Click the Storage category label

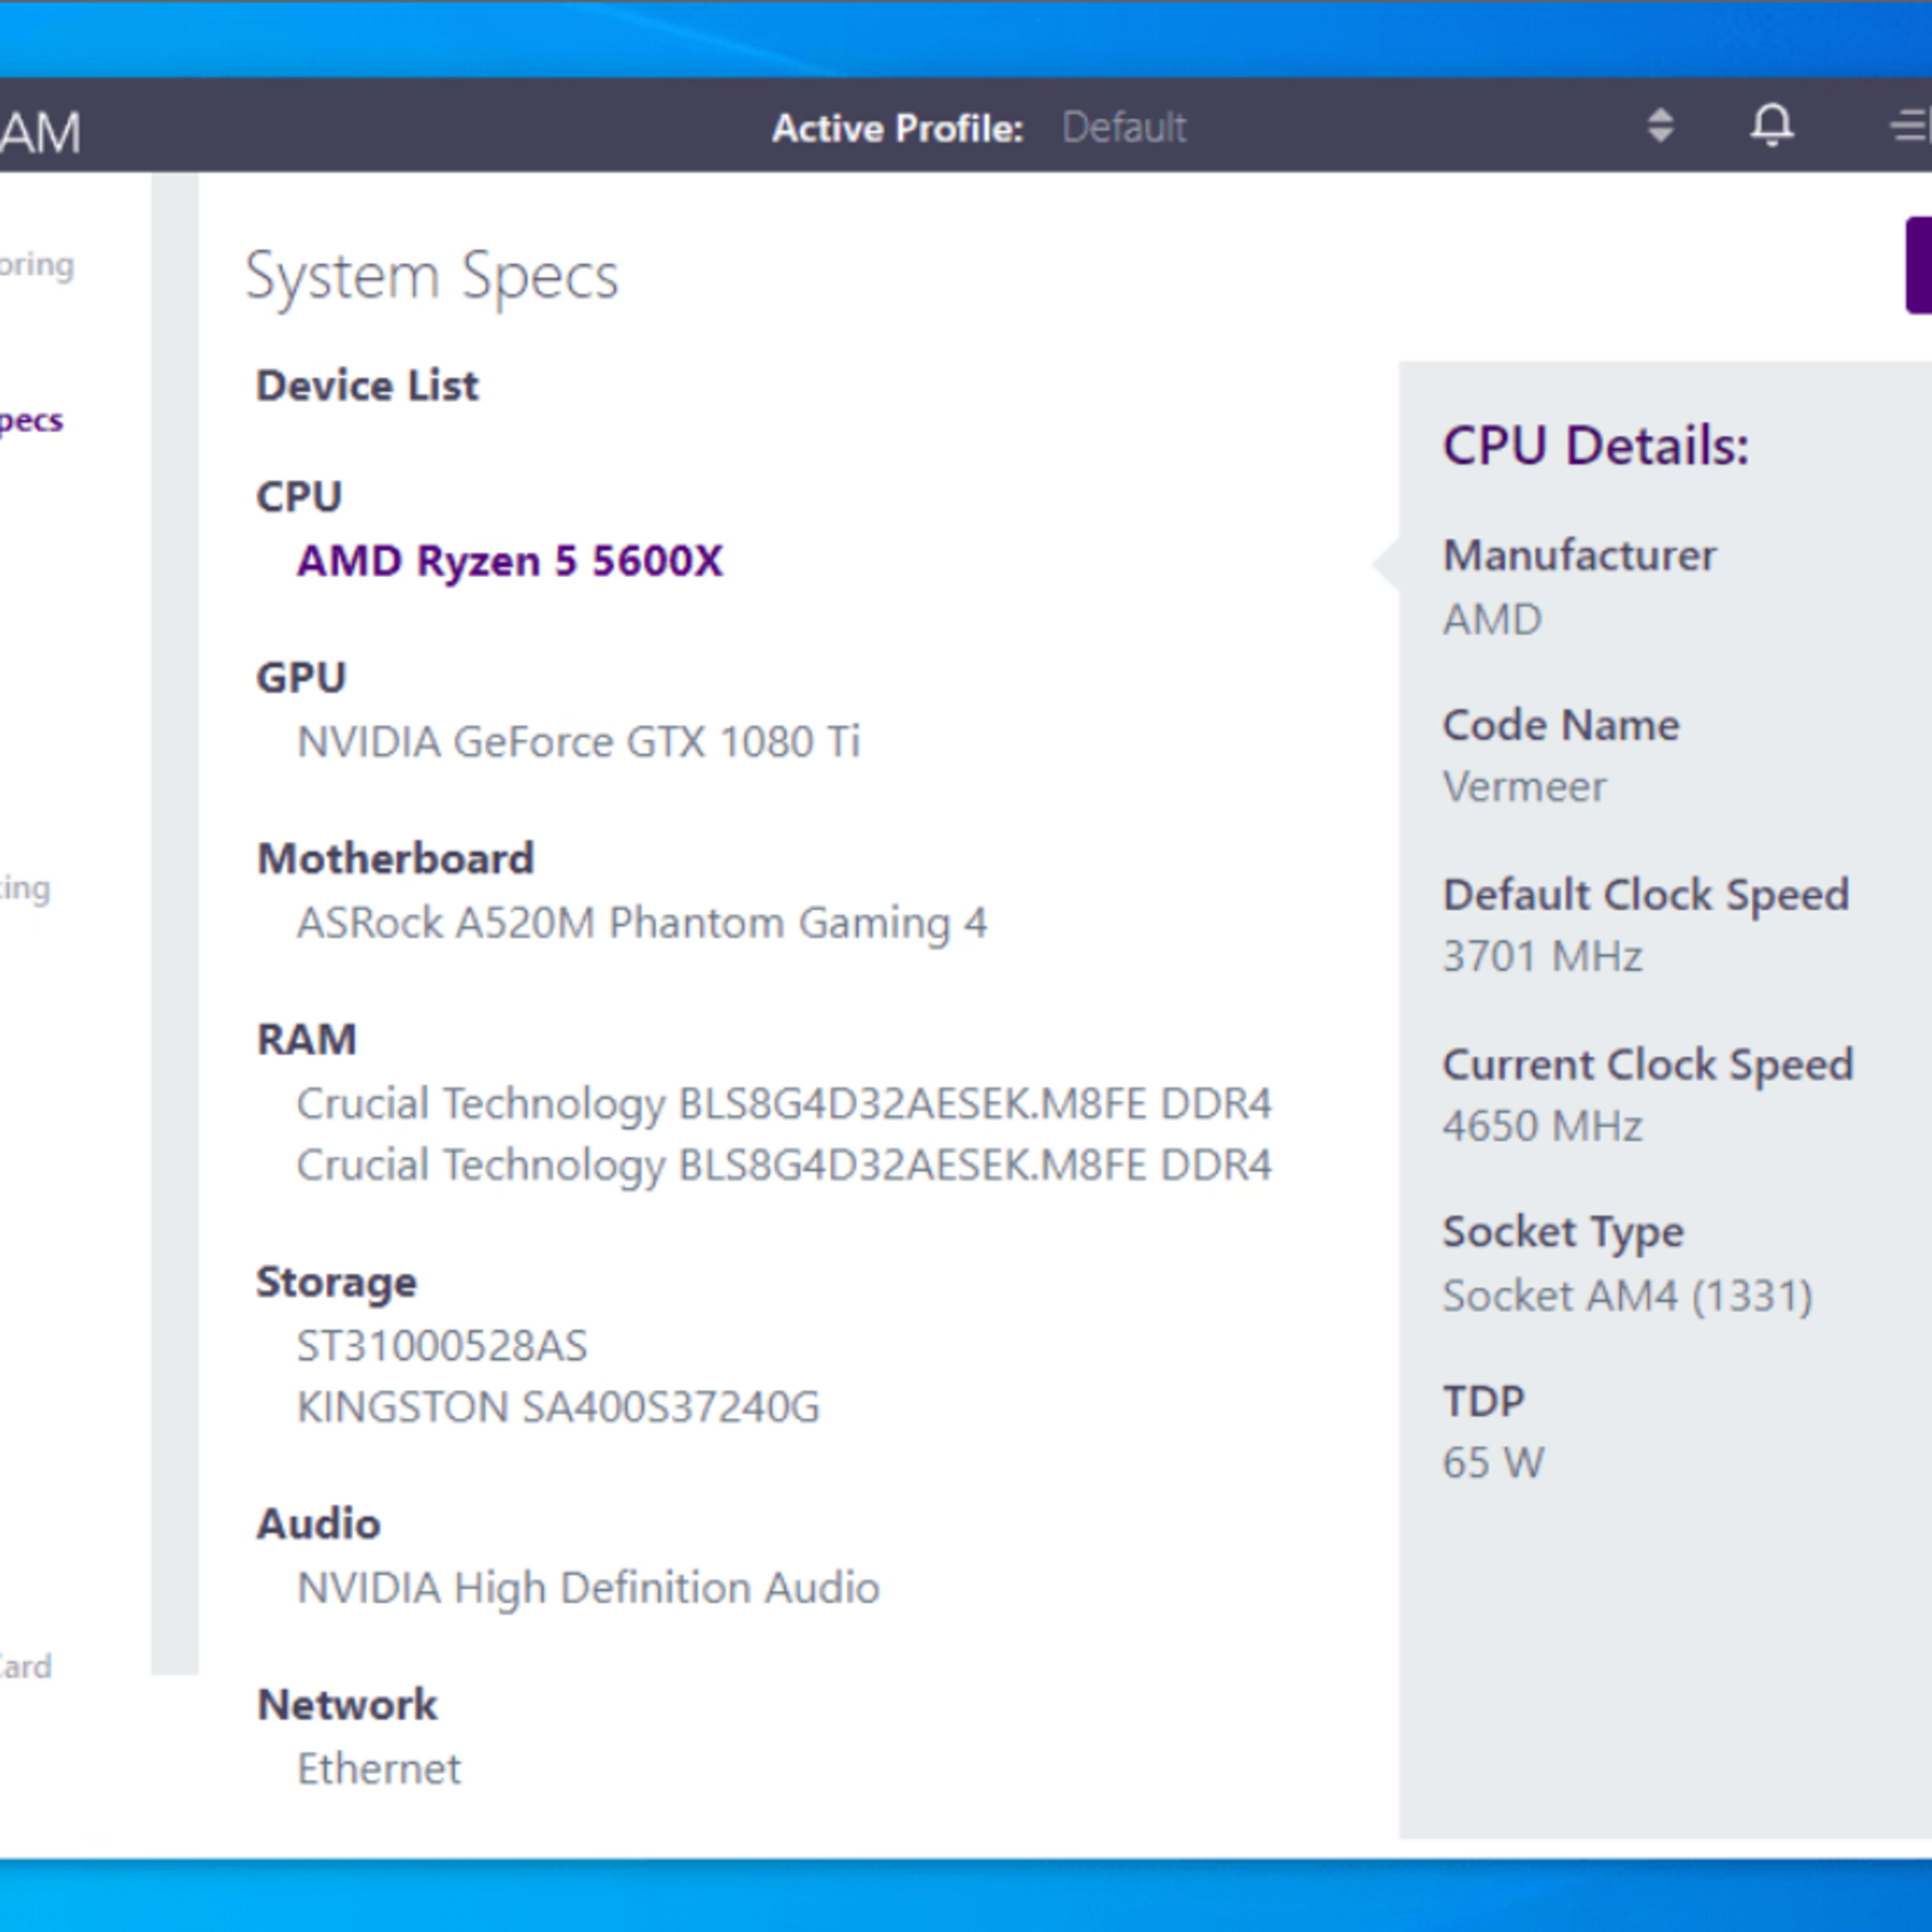click(336, 1283)
